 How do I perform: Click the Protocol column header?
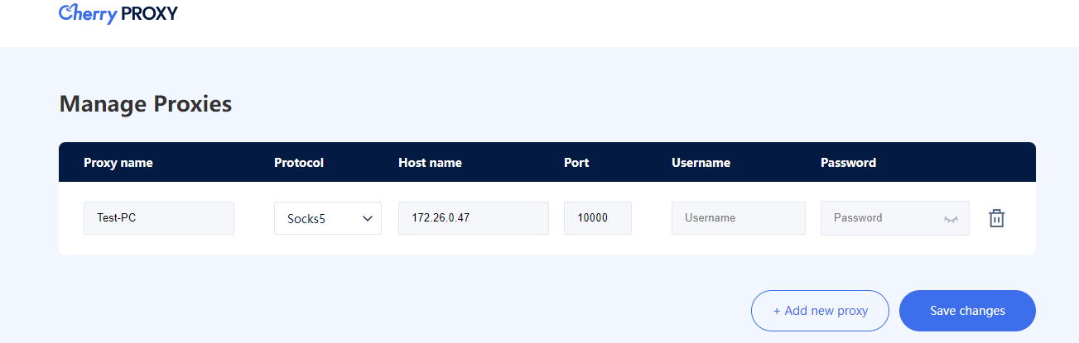coord(299,163)
